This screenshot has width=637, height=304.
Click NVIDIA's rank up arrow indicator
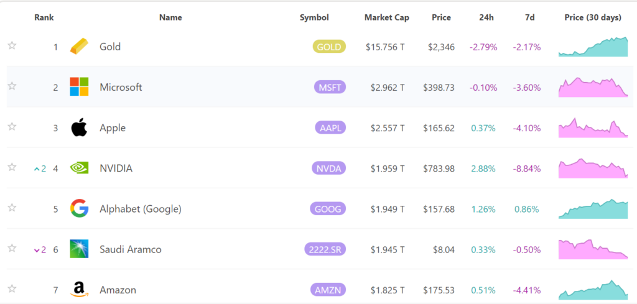click(x=40, y=169)
